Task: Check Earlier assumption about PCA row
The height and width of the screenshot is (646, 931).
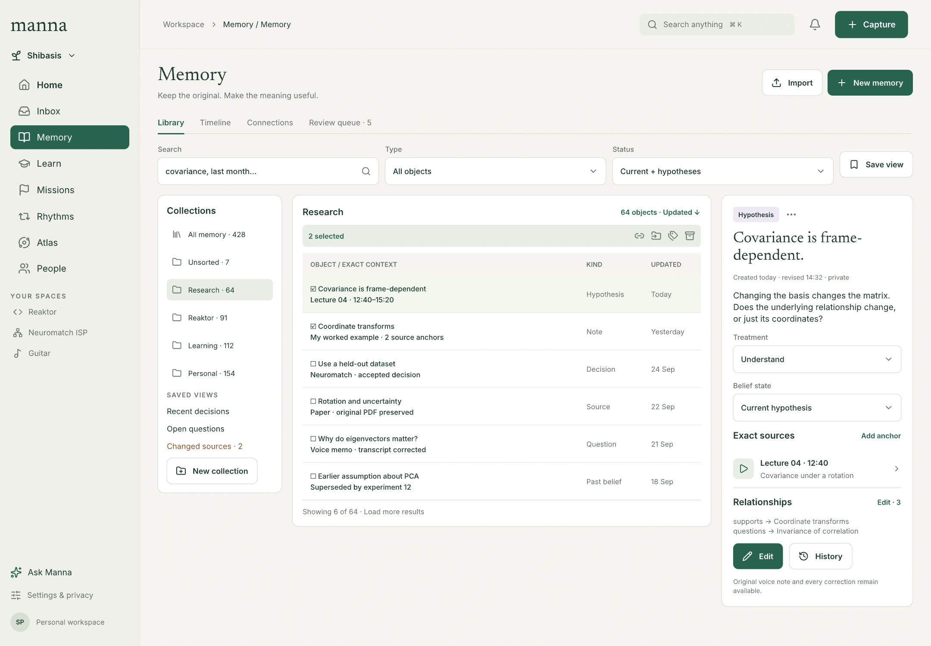Action: pos(313,476)
